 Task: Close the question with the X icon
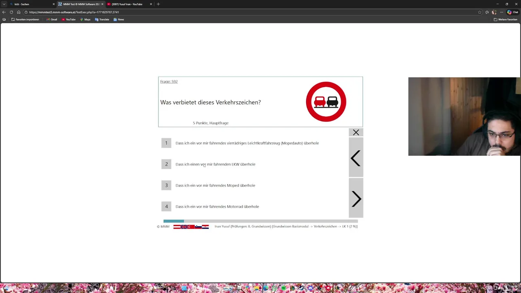coord(356,132)
